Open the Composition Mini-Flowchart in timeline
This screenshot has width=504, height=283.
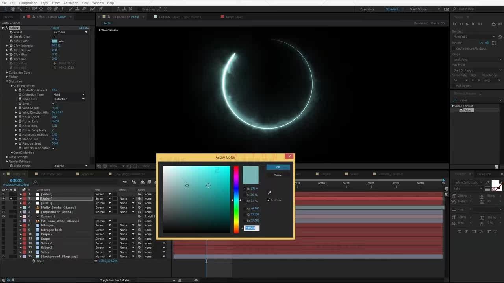point(125,182)
